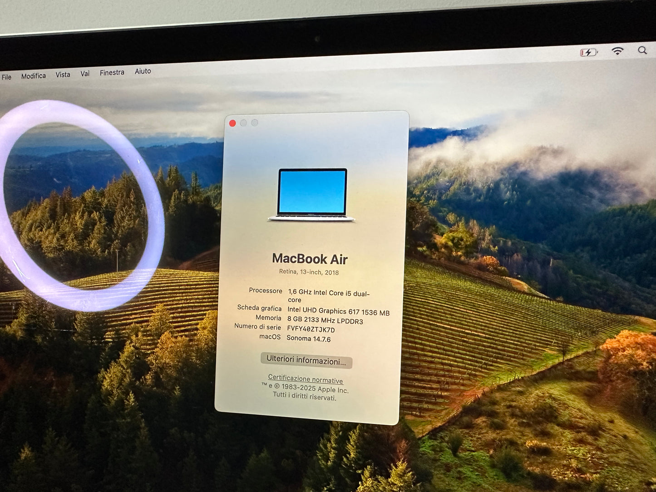
Task: Click the Ulteriori informazioni button
Action: tap(306, 360)
